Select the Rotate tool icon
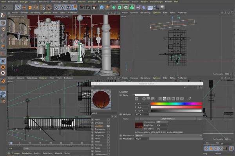The height and width of the screenshot is (156, 235). [36, 7]
